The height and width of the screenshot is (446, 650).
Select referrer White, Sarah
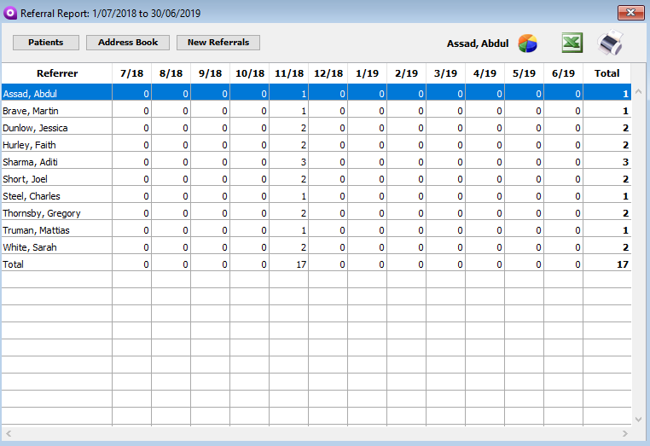coord(29,247)
